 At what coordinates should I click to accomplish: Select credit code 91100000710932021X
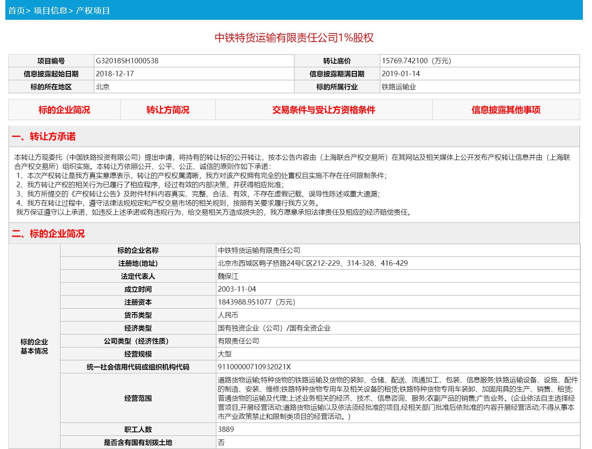254,367
